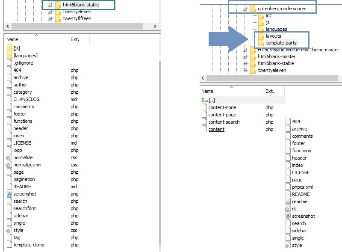Select the archive file in left list

click(21, 77)
